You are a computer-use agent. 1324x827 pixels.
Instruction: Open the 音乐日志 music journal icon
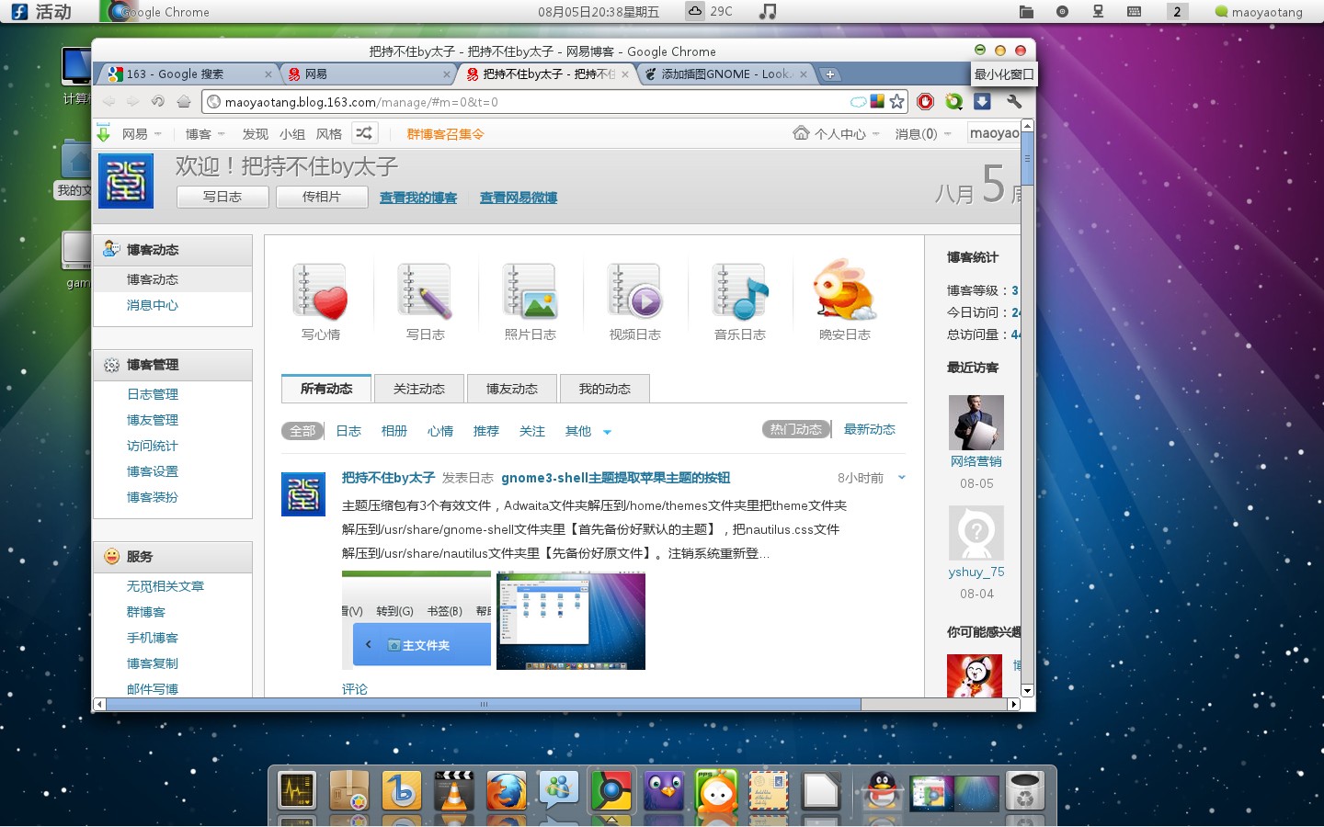click(x=739, y=291)
